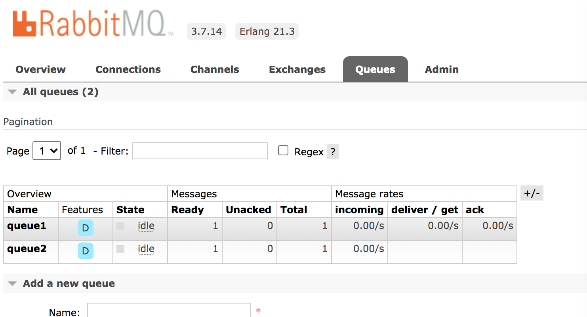
Task: Click the Message rates group header
Action: pos(369,194)
